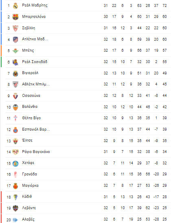
Task: Click the Valencia crest beside Βαλένθια
Action: pos(15,107)
